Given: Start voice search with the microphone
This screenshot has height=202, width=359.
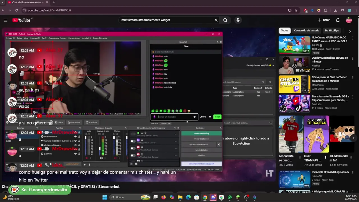Looking at the screenshot, I should click(238, 20).
